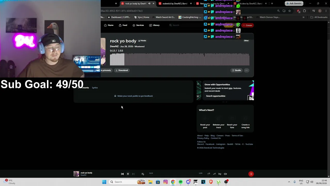Screen dimensions: 330x186
Task: Select Boost your post
Action: [x=205, y=122]
